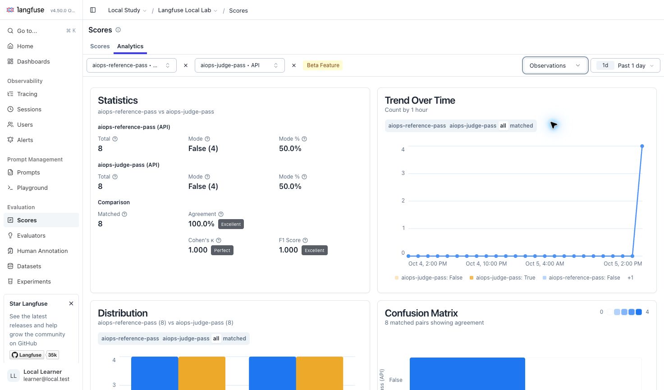This screenshot has width=664, height=390.
Task: Select 'all' in Distribution toggle
Action: (216, 339)
